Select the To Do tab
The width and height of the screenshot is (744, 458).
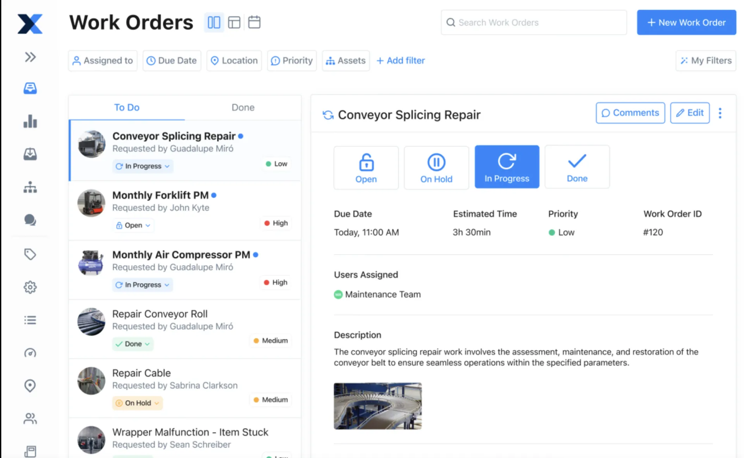(127, 107)
